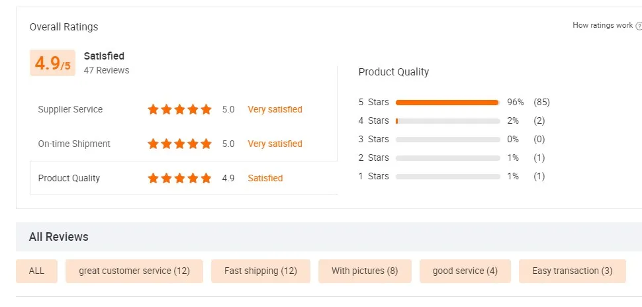
Task: Click the Product Quality star rating
Action: pos(179,178)
